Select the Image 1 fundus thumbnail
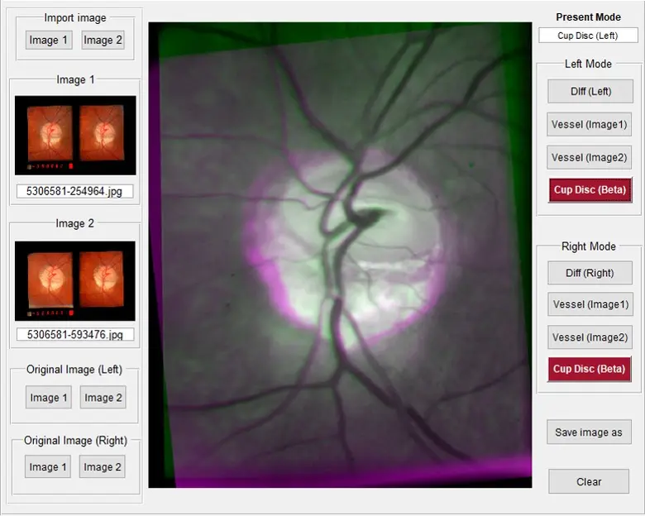The image size is (645, 516). (x=75, y=135)
